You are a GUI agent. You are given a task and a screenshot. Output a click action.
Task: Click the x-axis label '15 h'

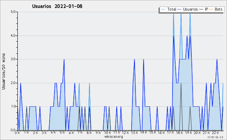(x=152, y=132)
